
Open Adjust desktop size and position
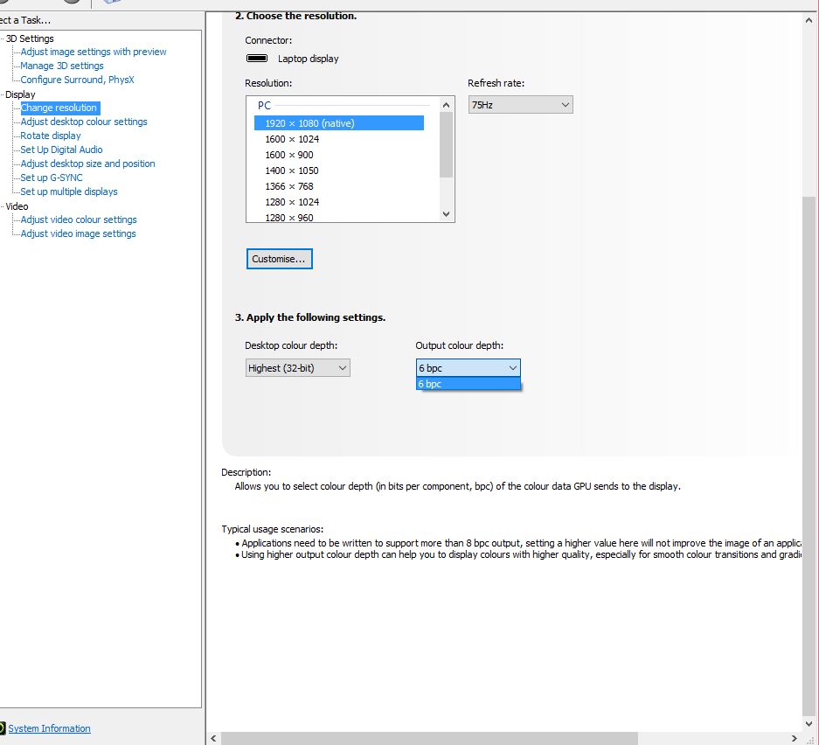point(87,164)
